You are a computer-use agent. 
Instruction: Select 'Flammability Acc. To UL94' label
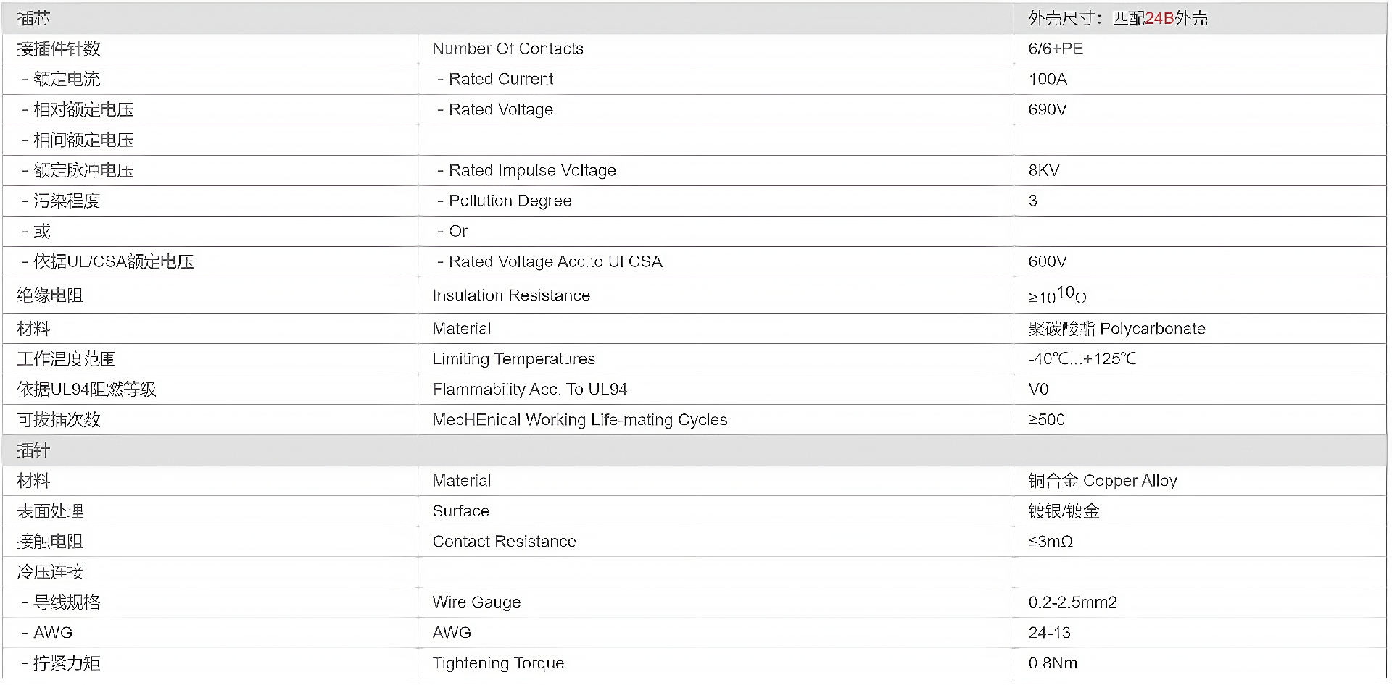click(x=529, y=390)
